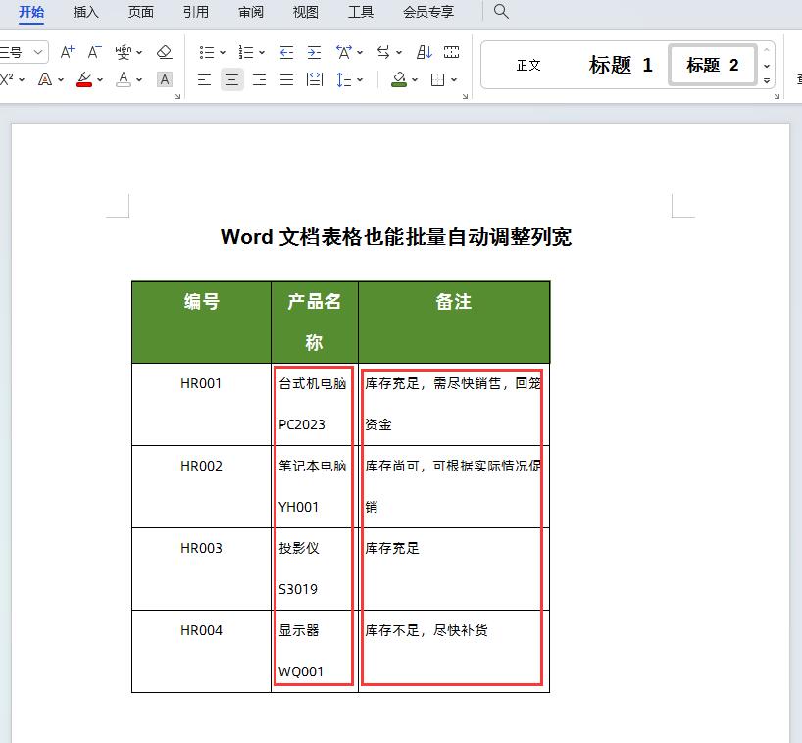
Task: Clear formatting with the eraser icon
Action: pos(164,52)
